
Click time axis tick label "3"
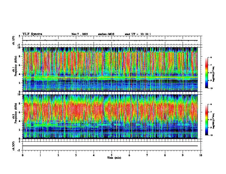tap(76, 155)
